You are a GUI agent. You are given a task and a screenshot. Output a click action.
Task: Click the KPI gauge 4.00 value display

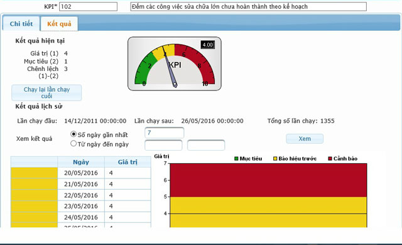pyautogui.click(x=207, y=45)
